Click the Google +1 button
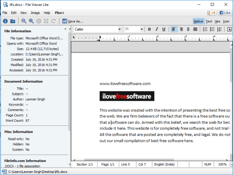233x175 pixels. point(212,13)
